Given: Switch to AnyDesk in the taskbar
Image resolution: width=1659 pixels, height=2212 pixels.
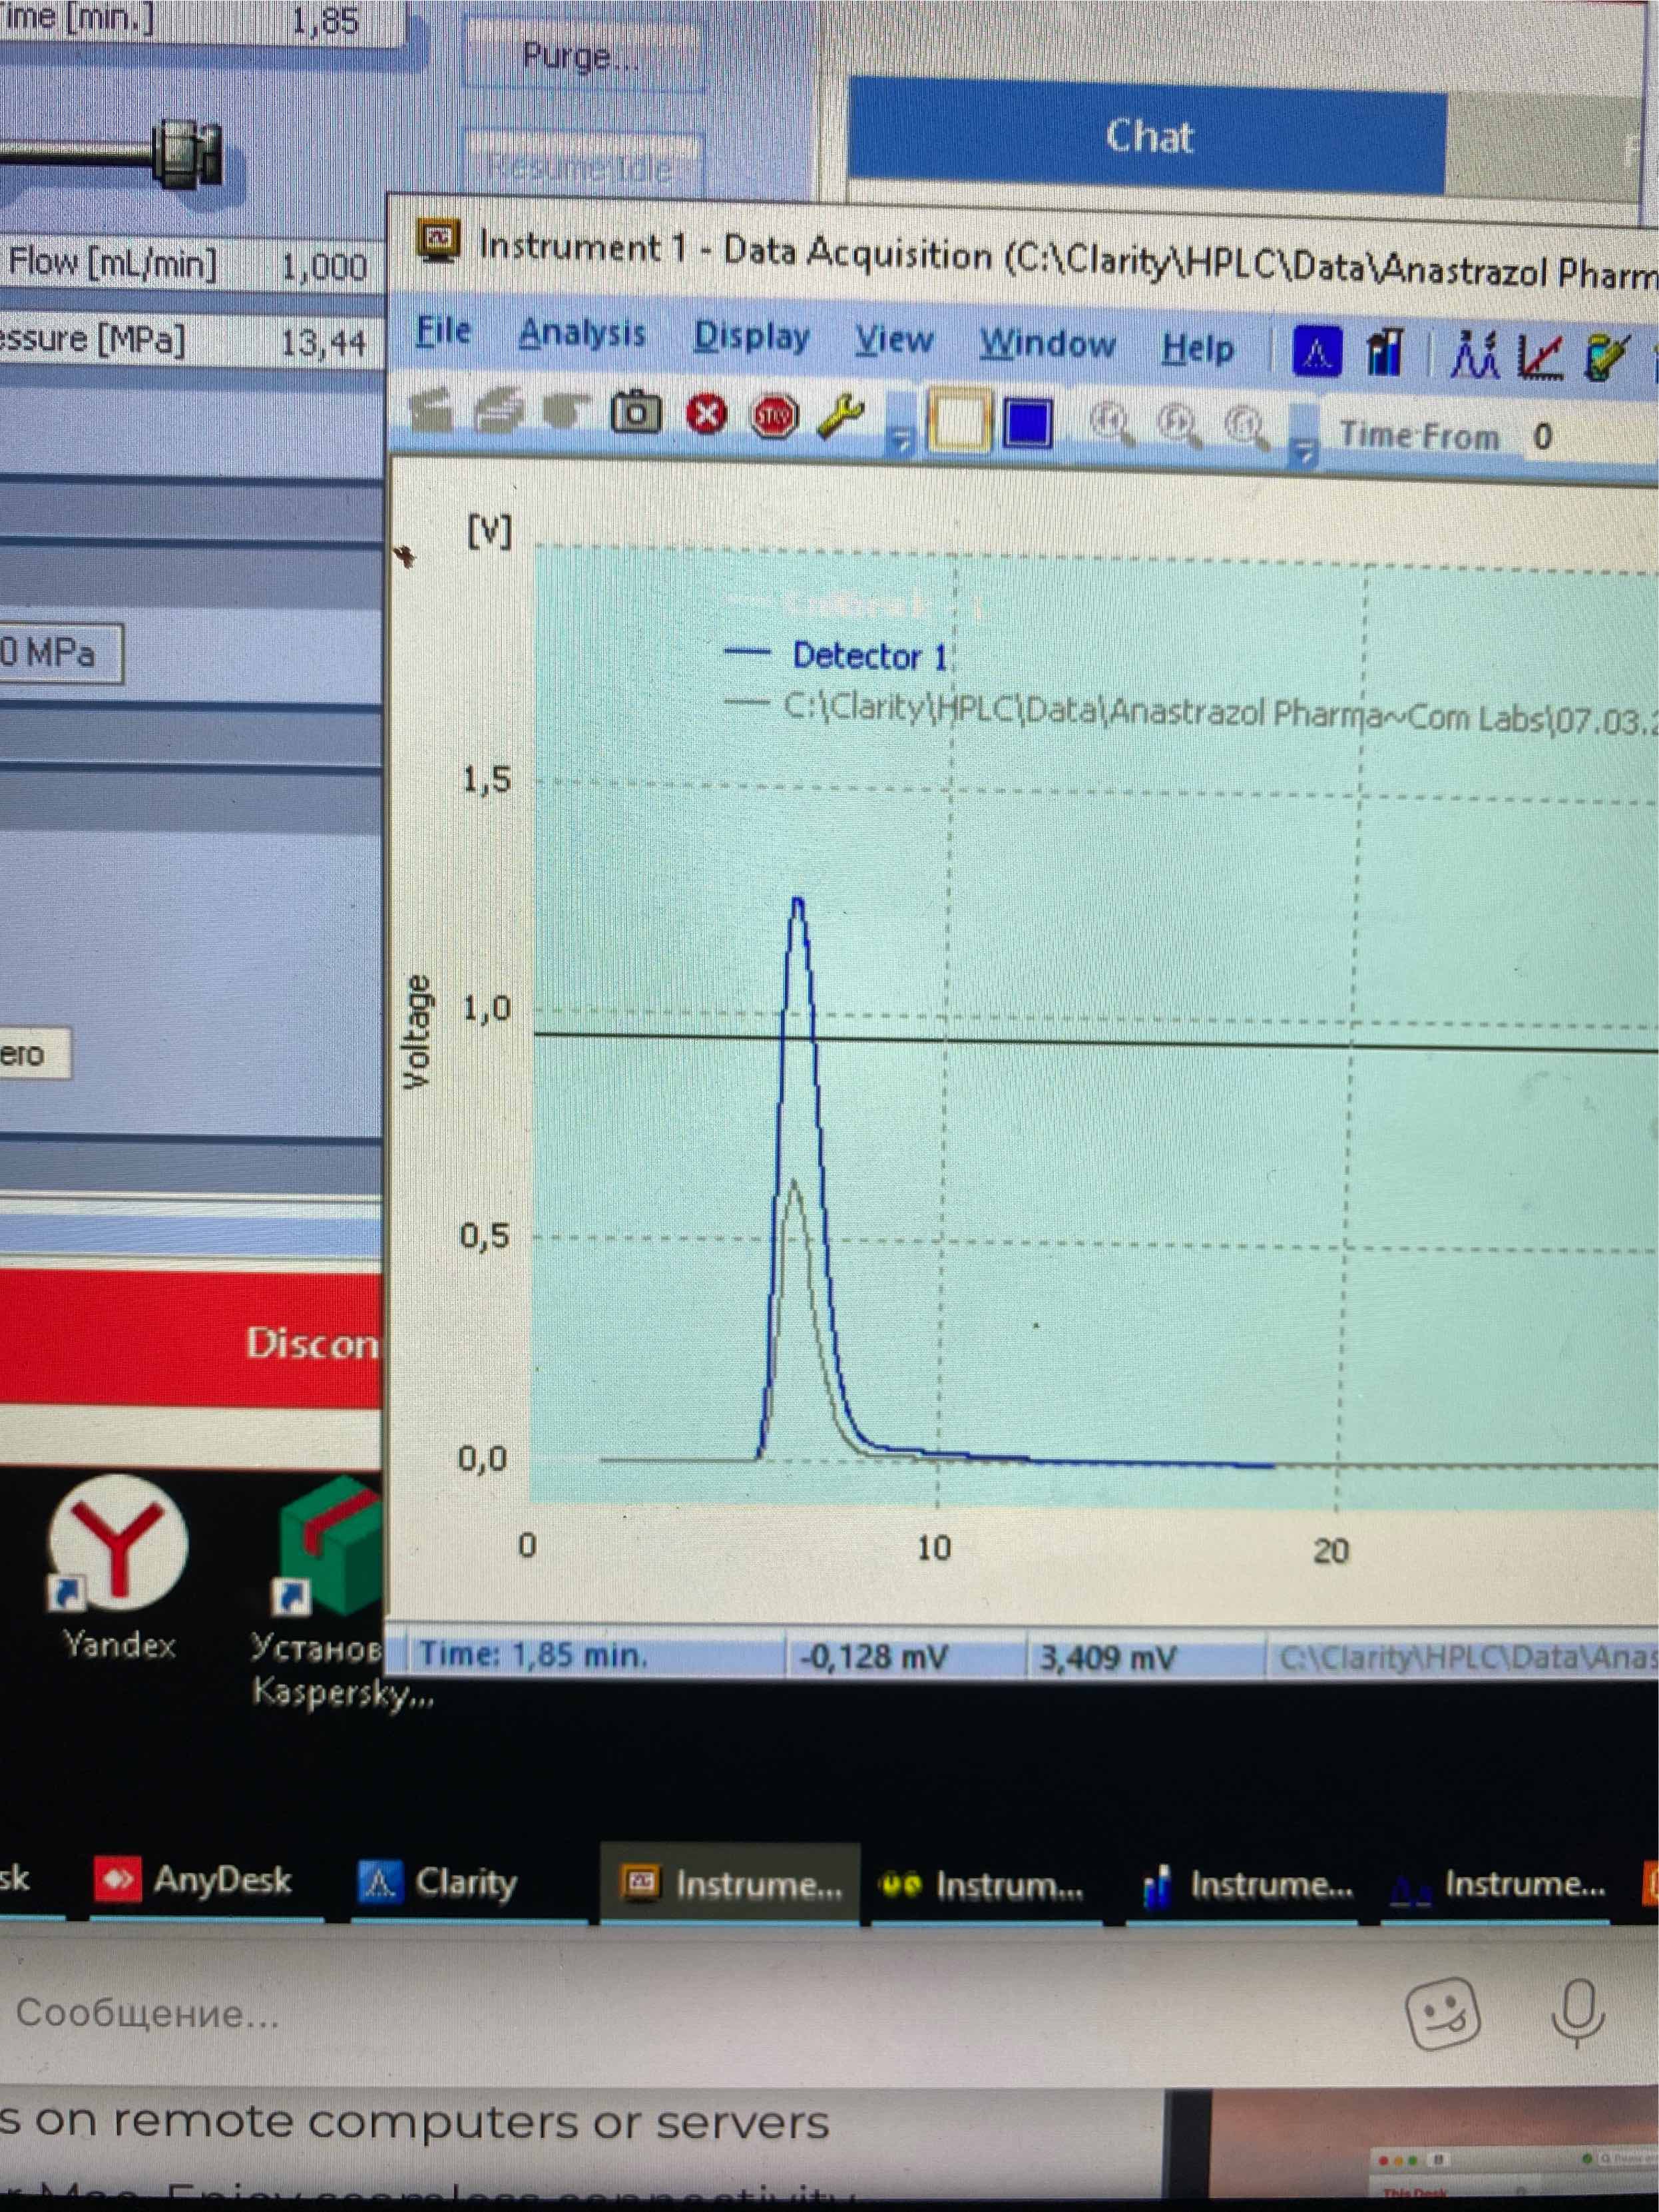Looking at the screenshot, I should pos(195,1880).
